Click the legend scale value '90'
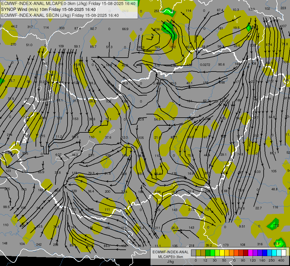Image resolution: width=290 pixels, height=266 pixels. (x=243, y=260)
